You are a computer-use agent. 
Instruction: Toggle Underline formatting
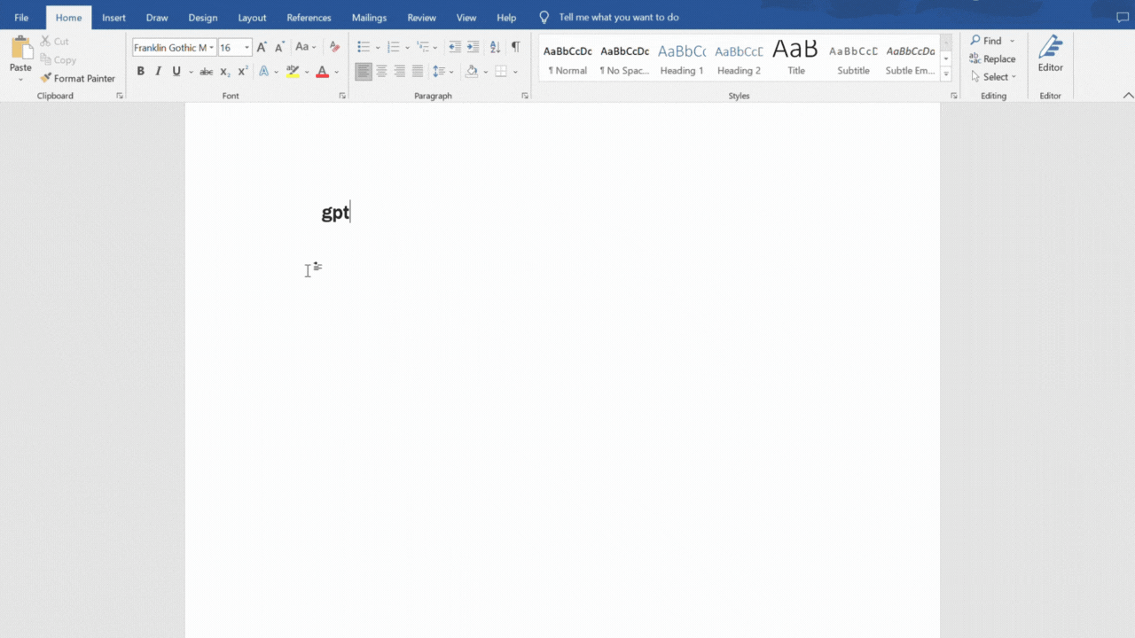coord(176,72)
